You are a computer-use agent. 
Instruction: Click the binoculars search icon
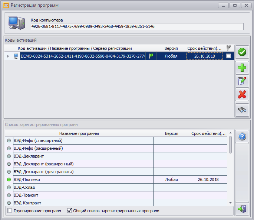click(x=242, y=110)
